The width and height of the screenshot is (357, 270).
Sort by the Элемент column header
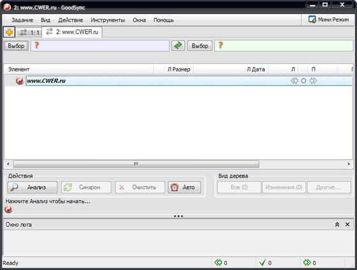(79, 69)
